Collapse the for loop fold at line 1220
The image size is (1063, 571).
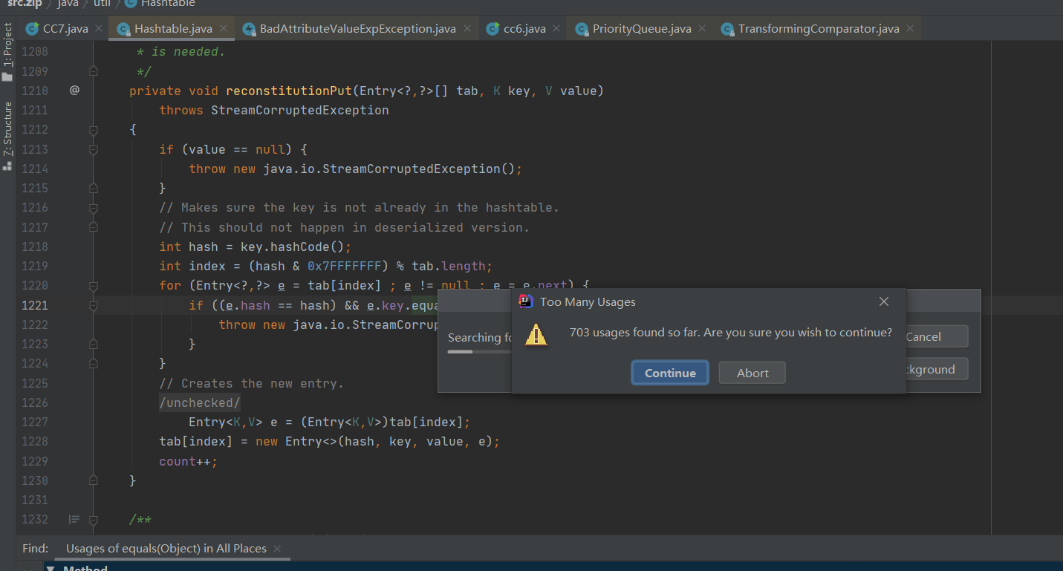[x=94, y=285]
